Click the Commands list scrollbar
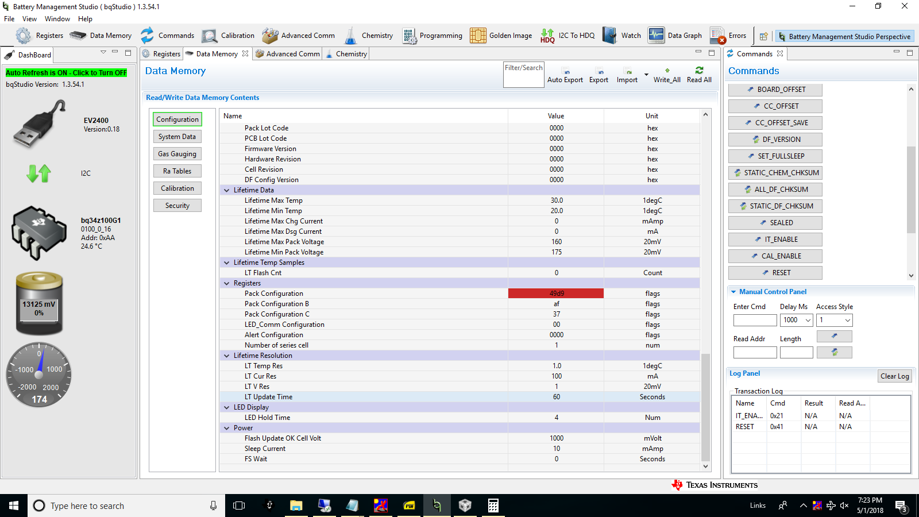This screenshot has width=919, height=517. click(911, 190)
